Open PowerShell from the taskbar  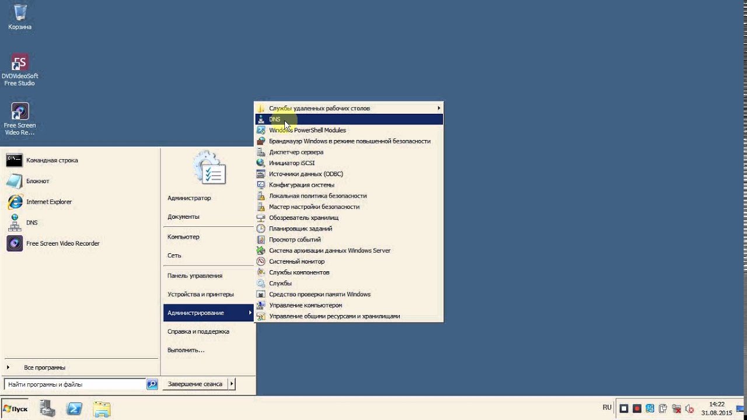pos(75,409)
